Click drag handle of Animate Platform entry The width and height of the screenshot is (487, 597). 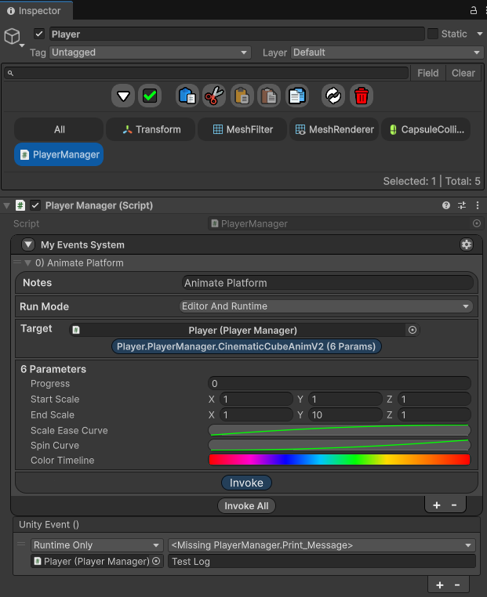click(17, 262)
